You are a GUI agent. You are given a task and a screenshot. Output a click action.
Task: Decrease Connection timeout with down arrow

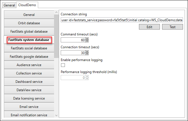[x=87, y=54]
